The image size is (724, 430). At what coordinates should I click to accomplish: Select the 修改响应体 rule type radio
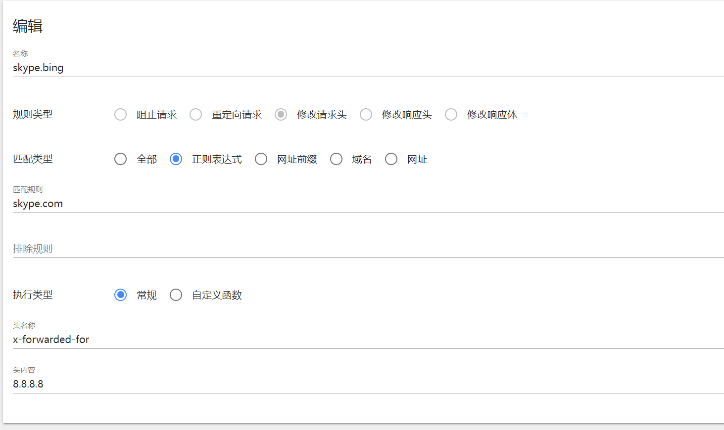(451, 115)
